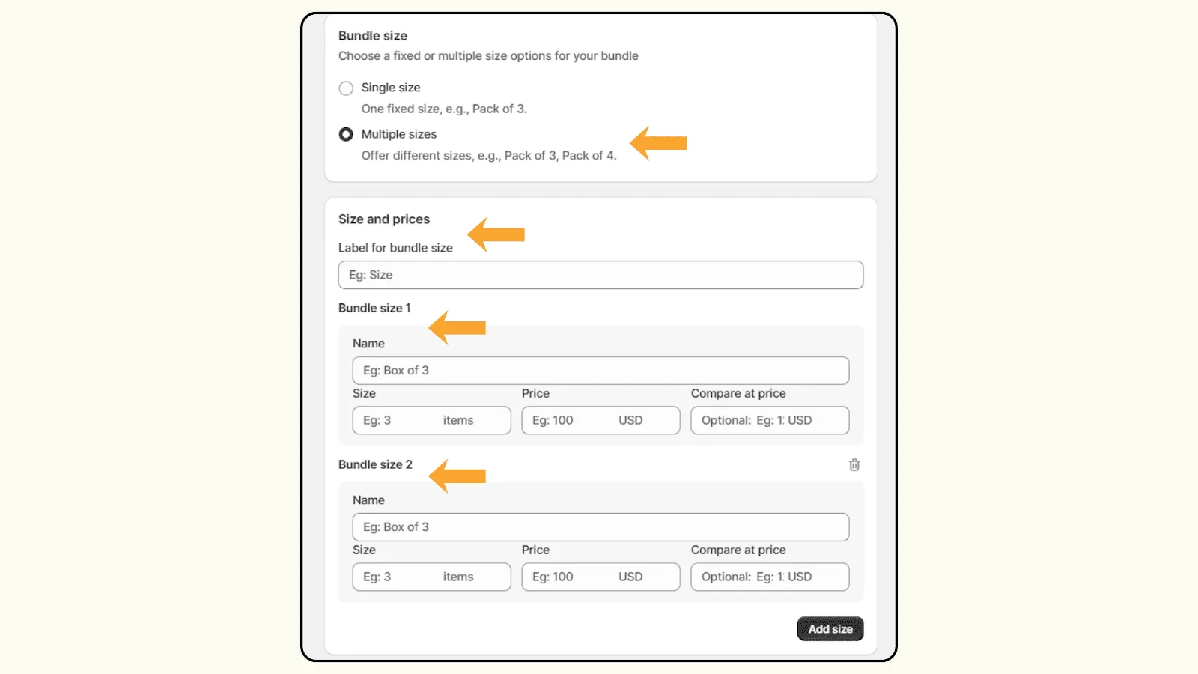The width and height of the screenshot is (1198, 674).
Task: Click the Bundle size section heading
Action: pos(372,35)
